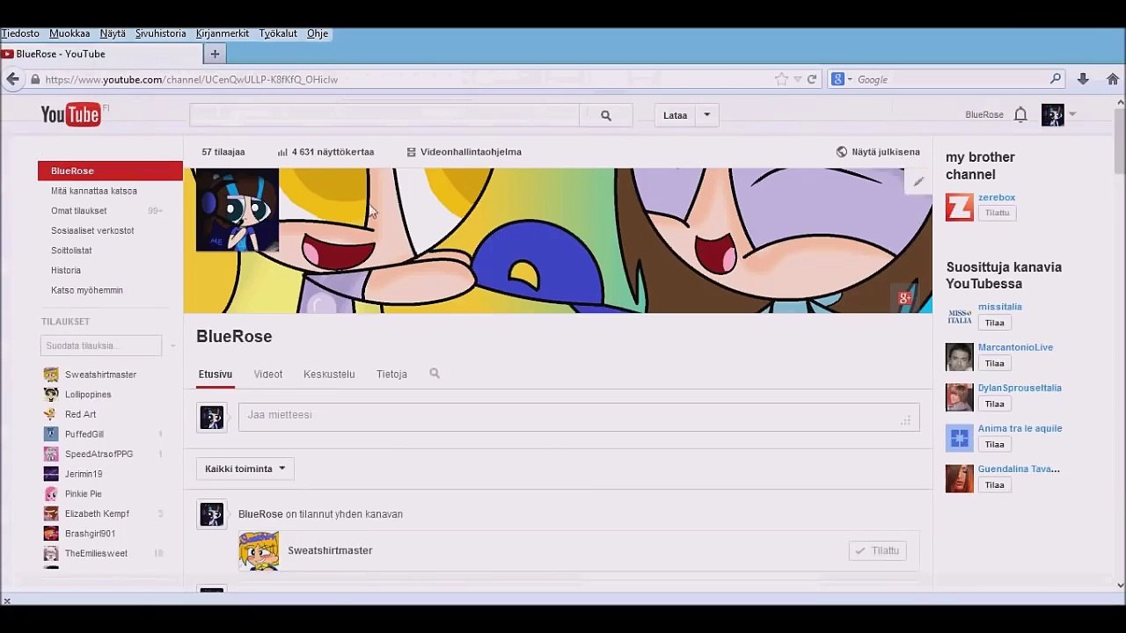This screenshot has width=1126, height=633.
Task: Bookmark the page with the star icon
Action: (x=781, y=79)
